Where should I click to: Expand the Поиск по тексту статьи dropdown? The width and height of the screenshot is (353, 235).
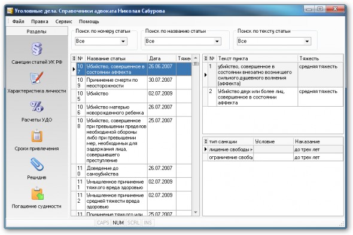click(307, 41)
